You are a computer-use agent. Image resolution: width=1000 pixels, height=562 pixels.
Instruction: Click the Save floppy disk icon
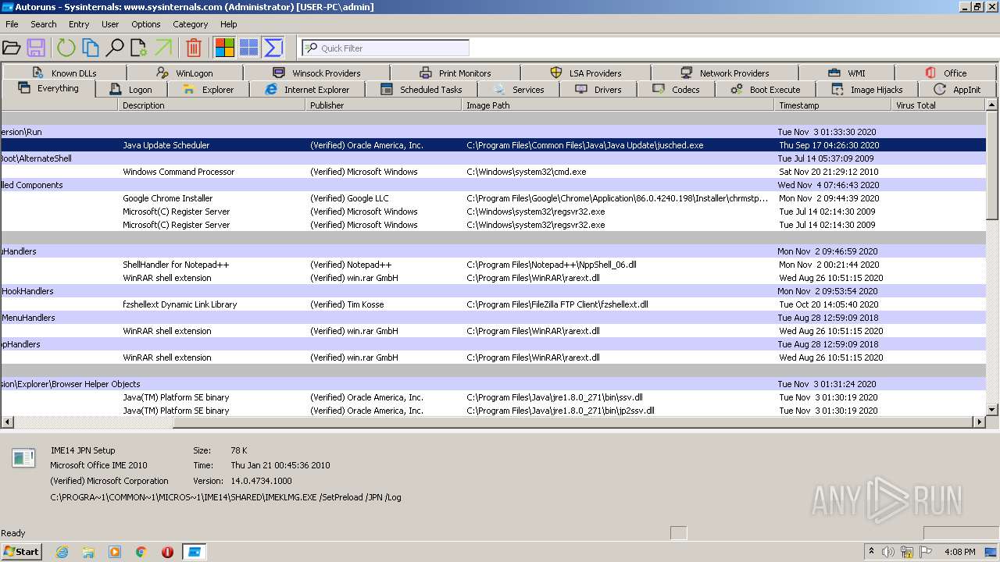(x=36, y=48)
